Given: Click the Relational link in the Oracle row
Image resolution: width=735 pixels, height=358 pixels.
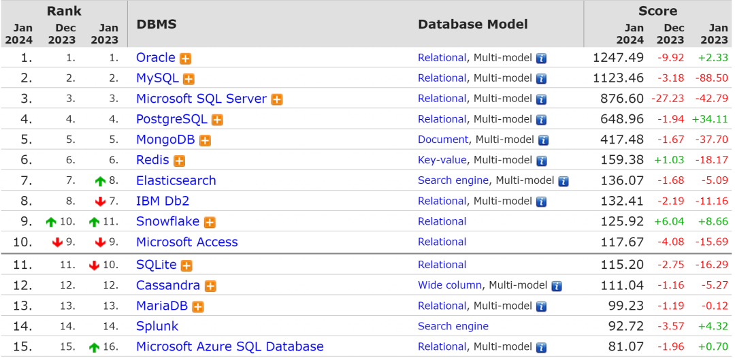Looking at the screenshot, I should [442, 58].
